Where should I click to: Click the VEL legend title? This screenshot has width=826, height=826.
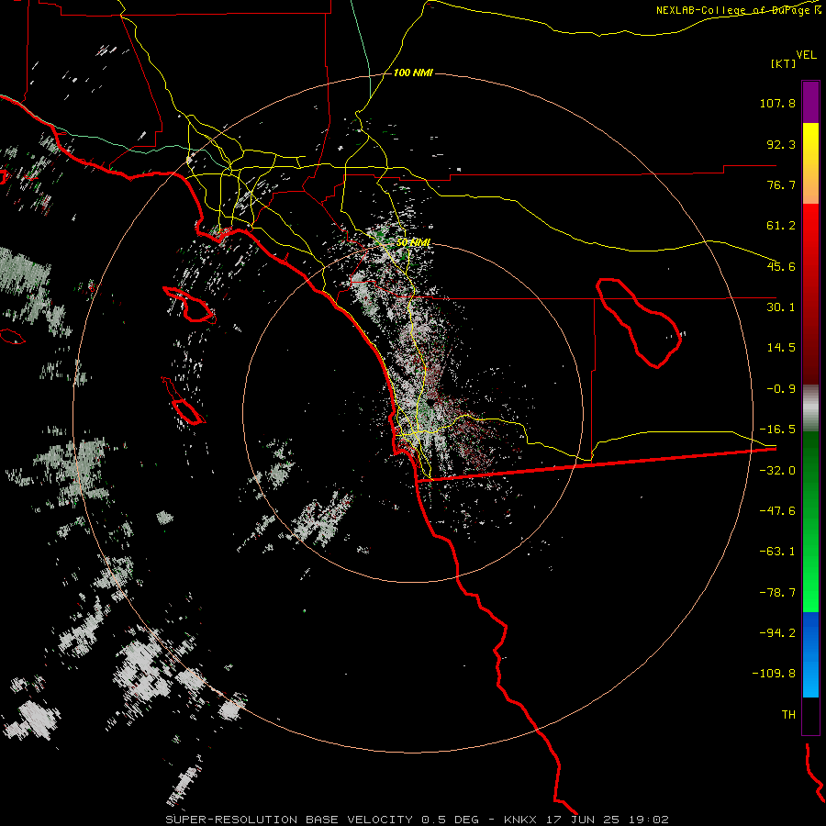pyautogui.click(x=806, y=55)
